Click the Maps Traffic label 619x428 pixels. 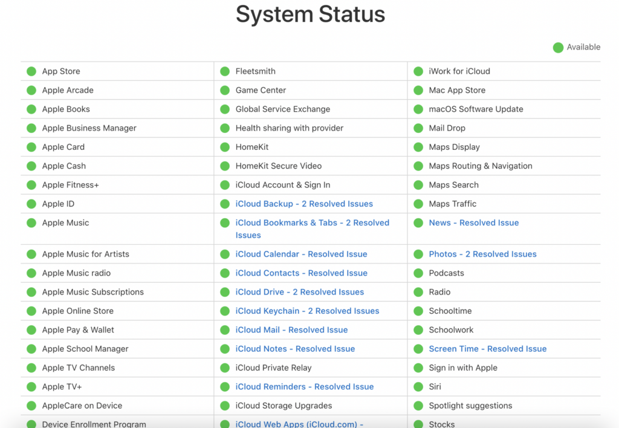point(452,204)
